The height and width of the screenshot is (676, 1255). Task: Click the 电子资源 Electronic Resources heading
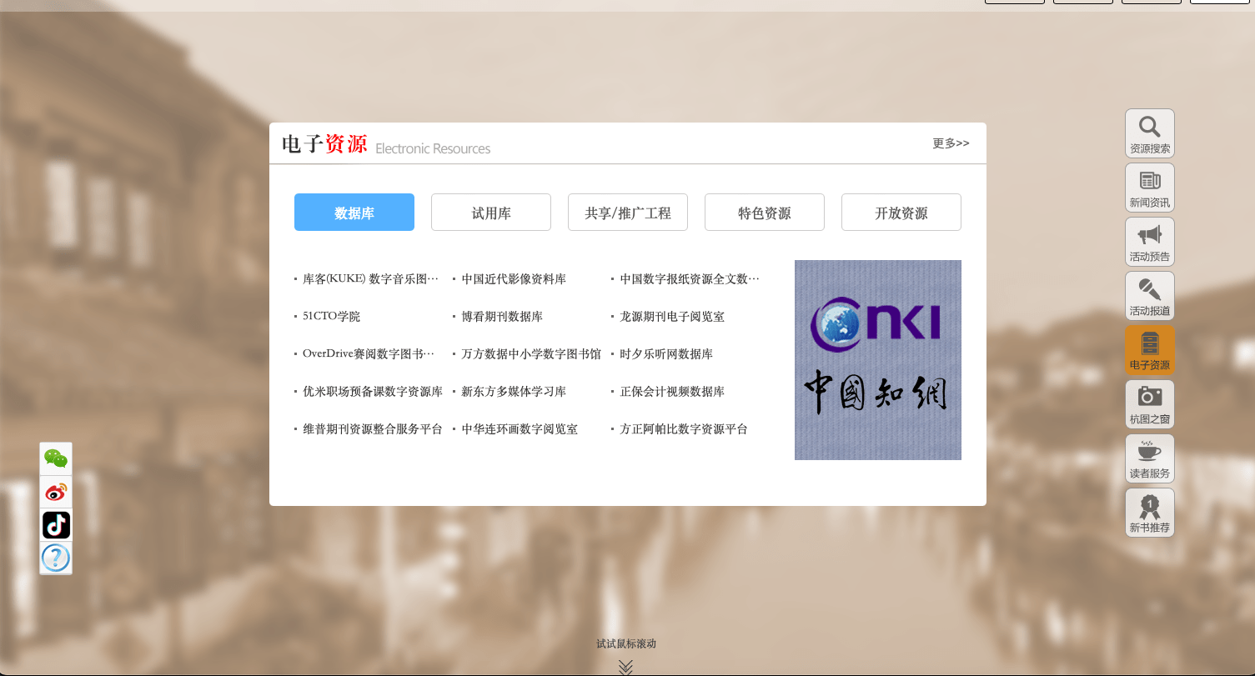pyautogui.click(x=386, y=145)
